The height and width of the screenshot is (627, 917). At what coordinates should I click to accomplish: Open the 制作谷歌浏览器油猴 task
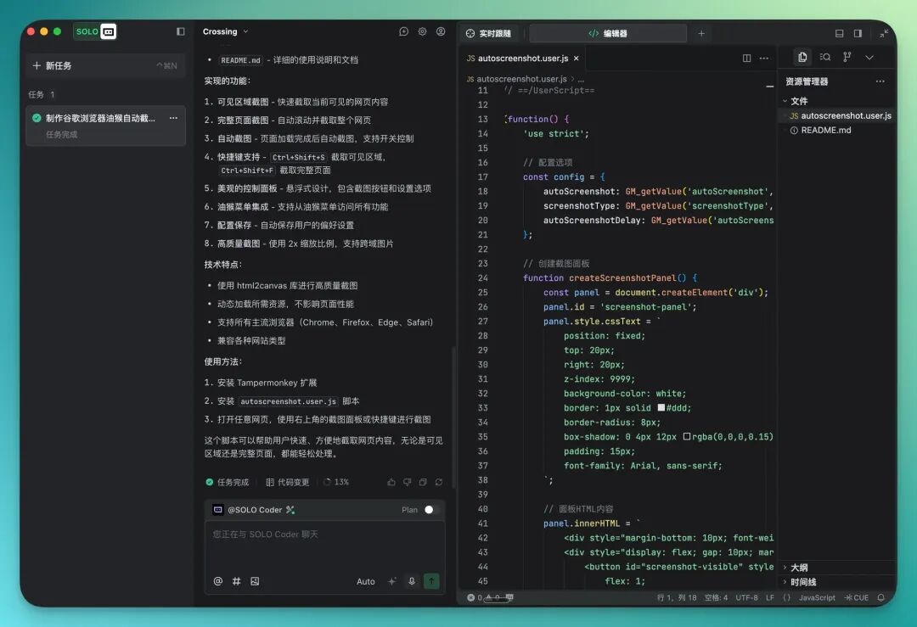(105, 126)
